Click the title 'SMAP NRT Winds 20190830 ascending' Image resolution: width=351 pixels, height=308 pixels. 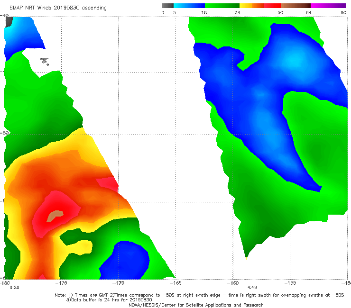pos(58,8)
